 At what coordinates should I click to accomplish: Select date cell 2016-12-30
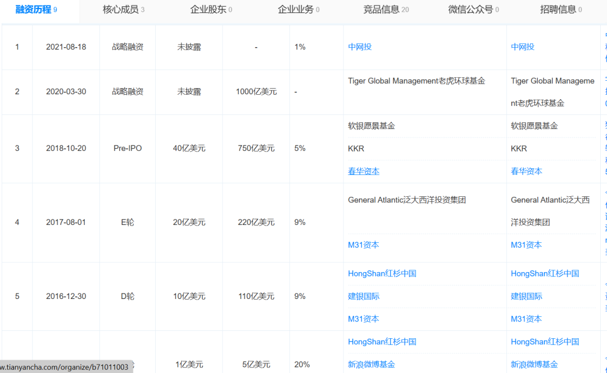[x=66, y=296]
